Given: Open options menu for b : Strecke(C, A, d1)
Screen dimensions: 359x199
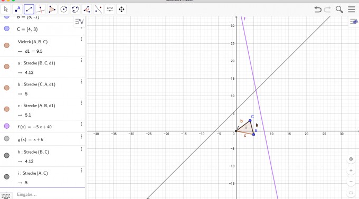Looking at the screenshot, I should (81, 82).
